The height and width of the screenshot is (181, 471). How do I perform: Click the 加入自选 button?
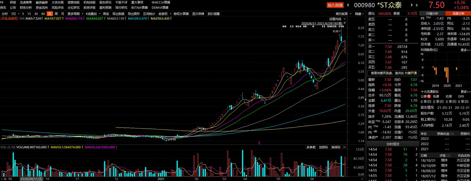[335, 5]
